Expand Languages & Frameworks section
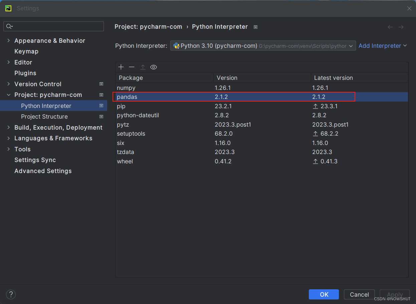This screenshot has height=304, width=416. coord(9,138)
